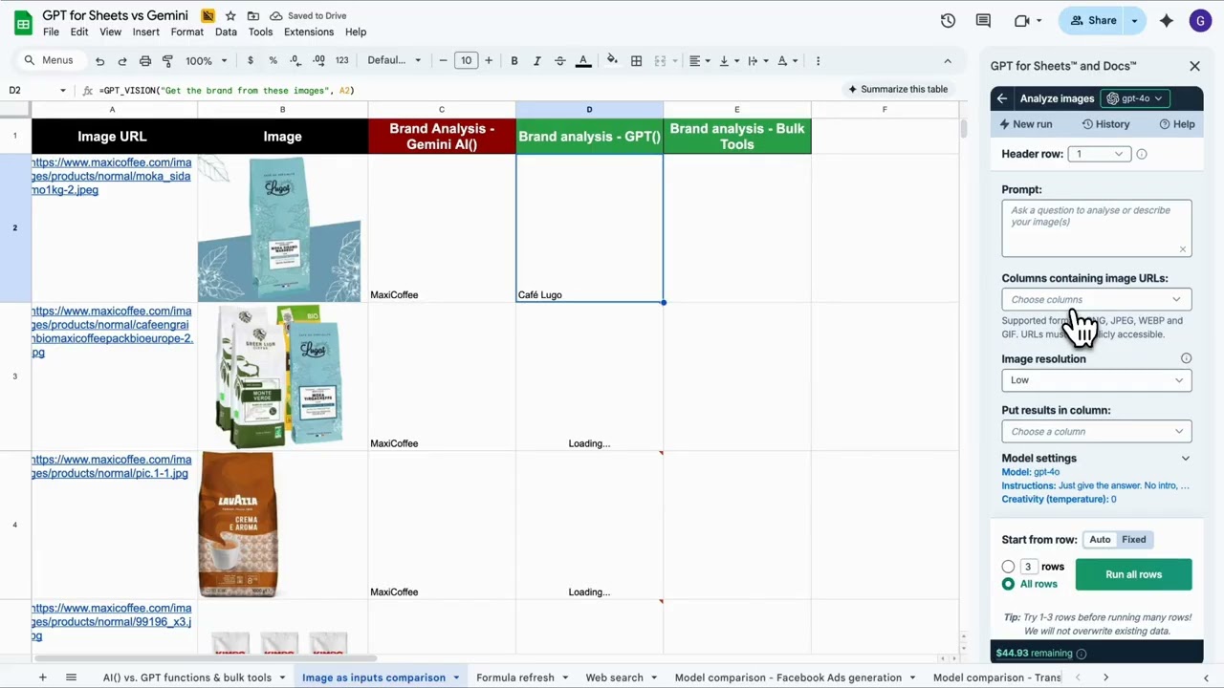
Task: Click the Prompt text field
Action: (x=1097, y=228)
